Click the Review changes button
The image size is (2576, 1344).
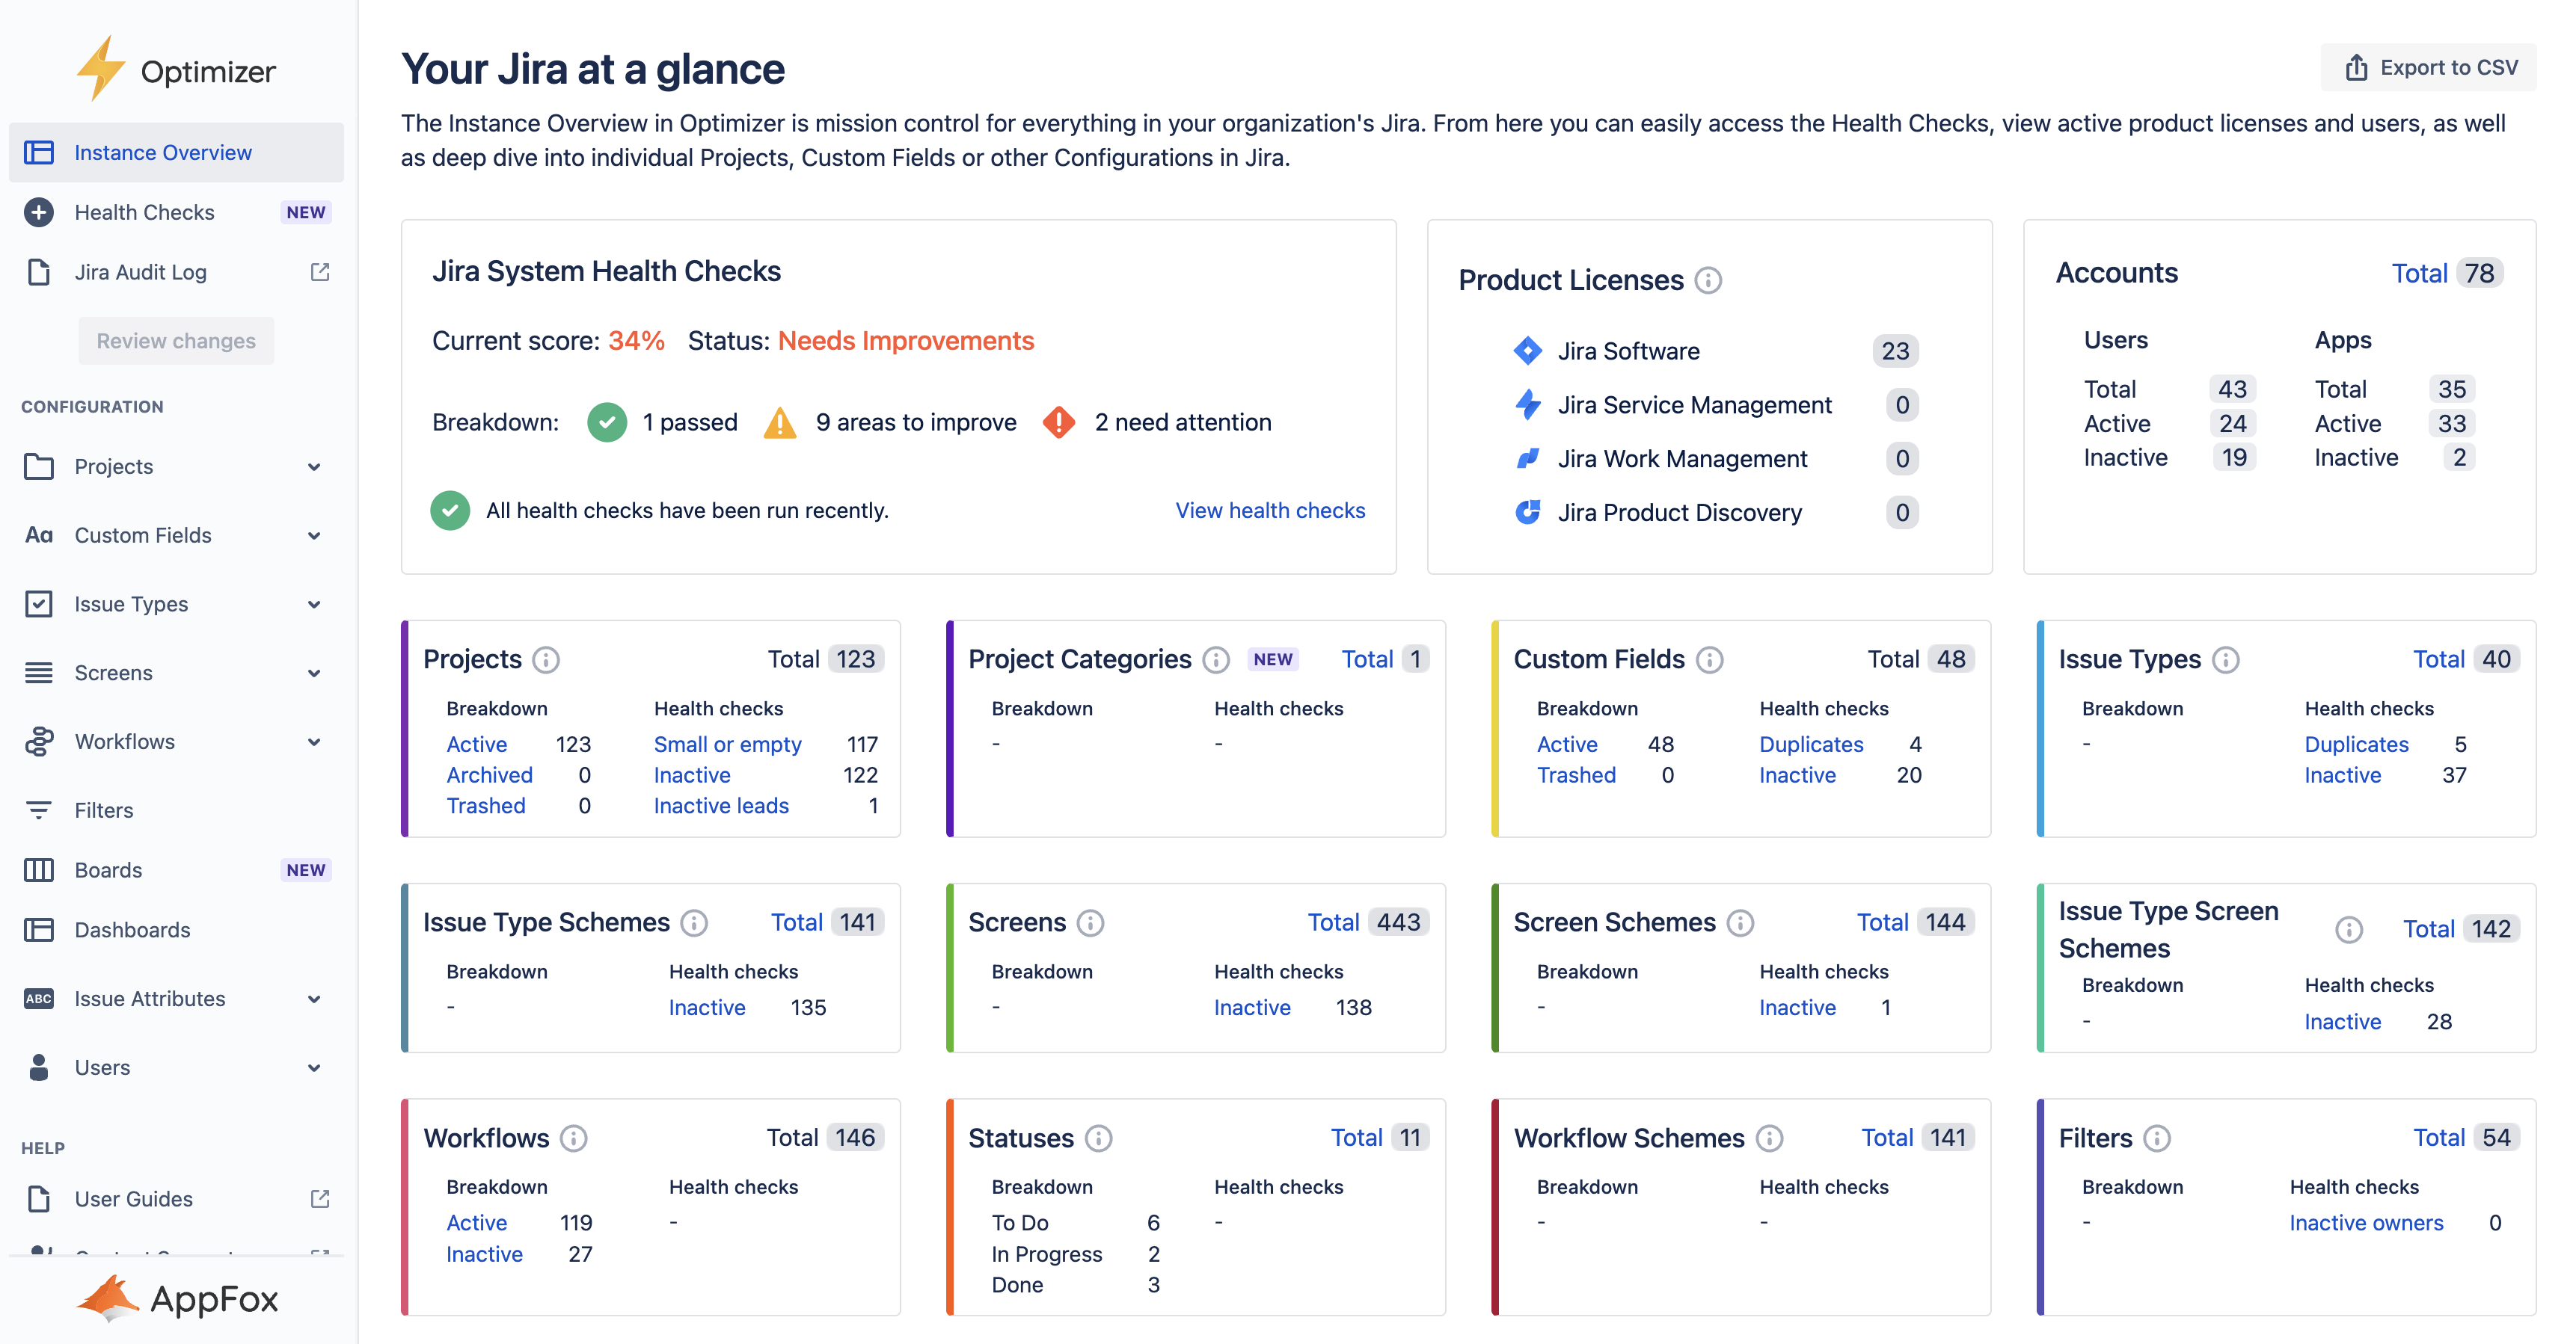point(176,340)
